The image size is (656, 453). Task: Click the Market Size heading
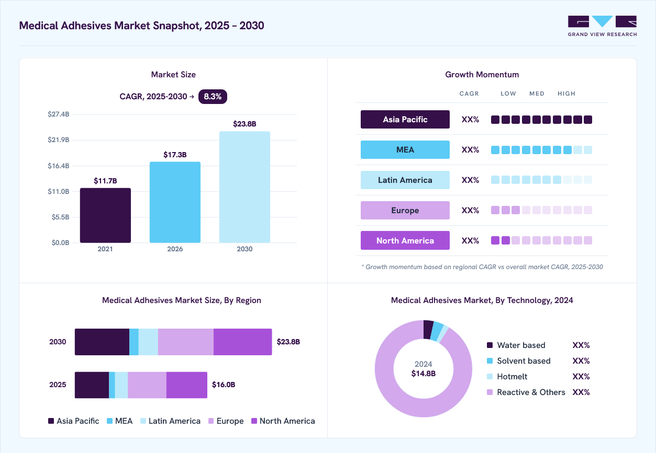(173, 75)
